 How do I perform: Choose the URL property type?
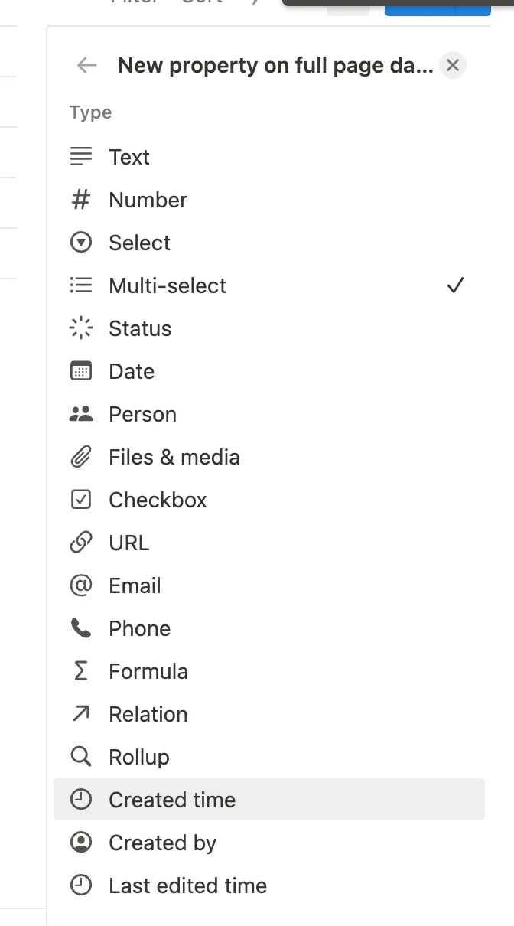(x=128, y=543)
